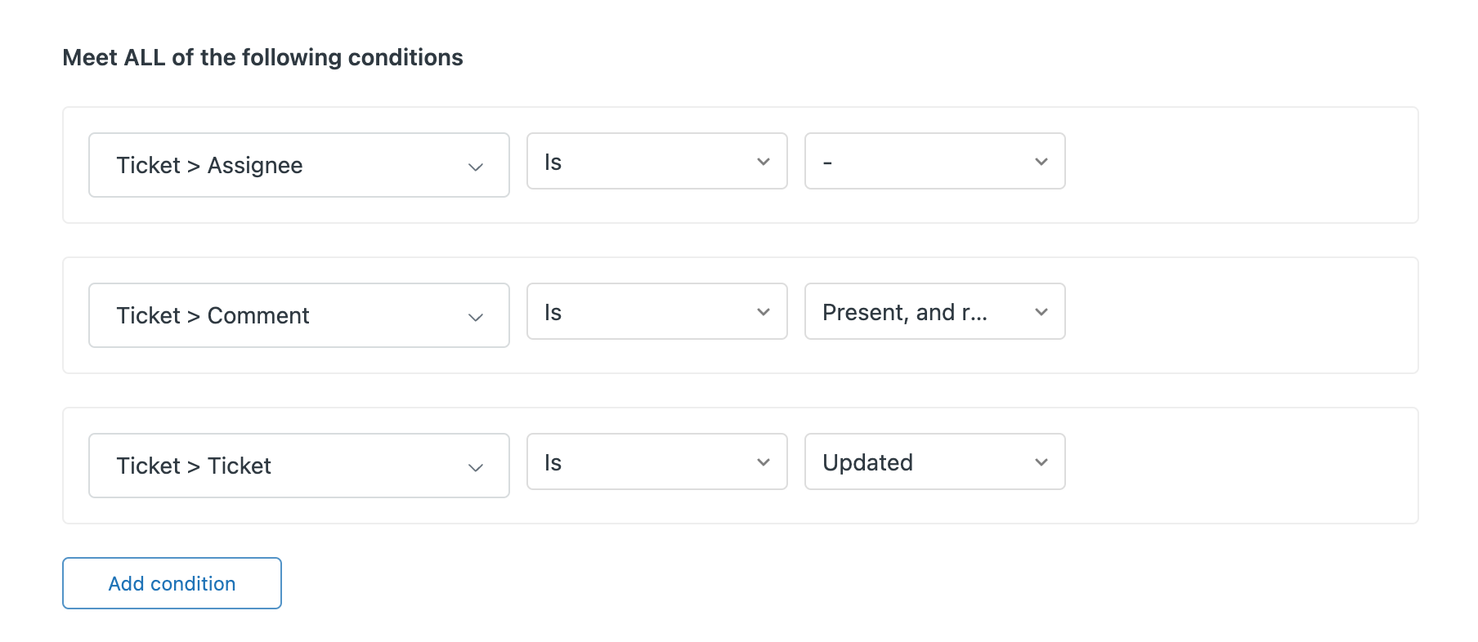Click the chevron in the Comment row's Is operator
The width and height of the screenshot is (1478, 642).
[764, 312]
